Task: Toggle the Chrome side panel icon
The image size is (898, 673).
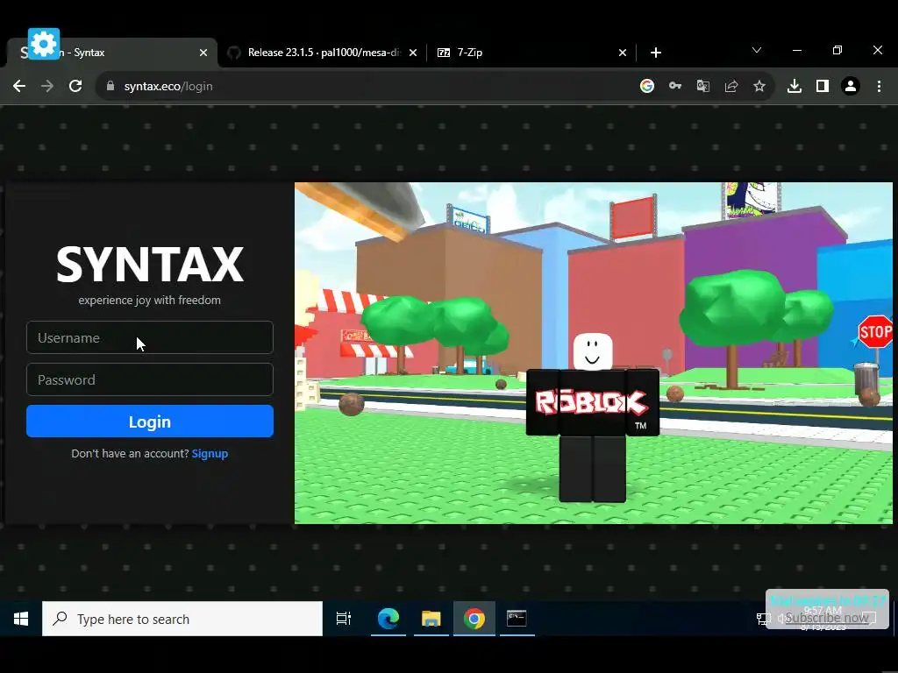Action: (x=822, y=86)
